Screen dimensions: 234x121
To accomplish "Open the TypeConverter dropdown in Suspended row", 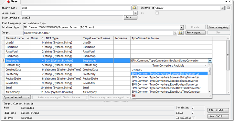I will pyautogui.click(x=210, y=60).
